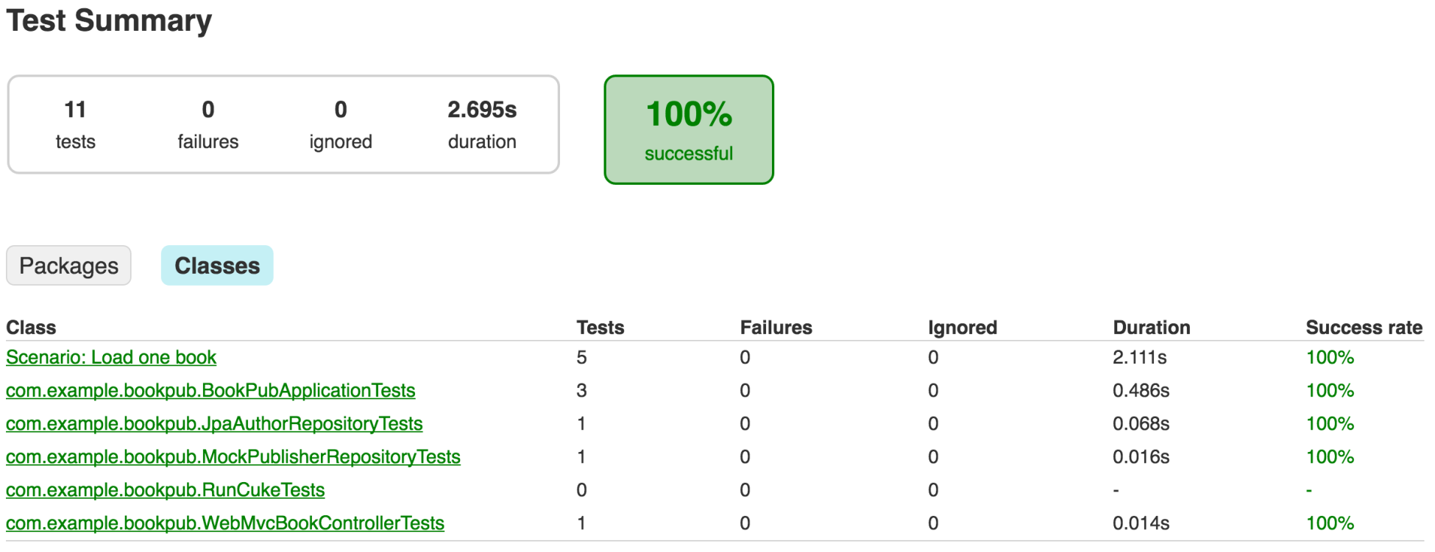Click the 2.695s duration counter
1435x552 pixels.
point(482,124)
